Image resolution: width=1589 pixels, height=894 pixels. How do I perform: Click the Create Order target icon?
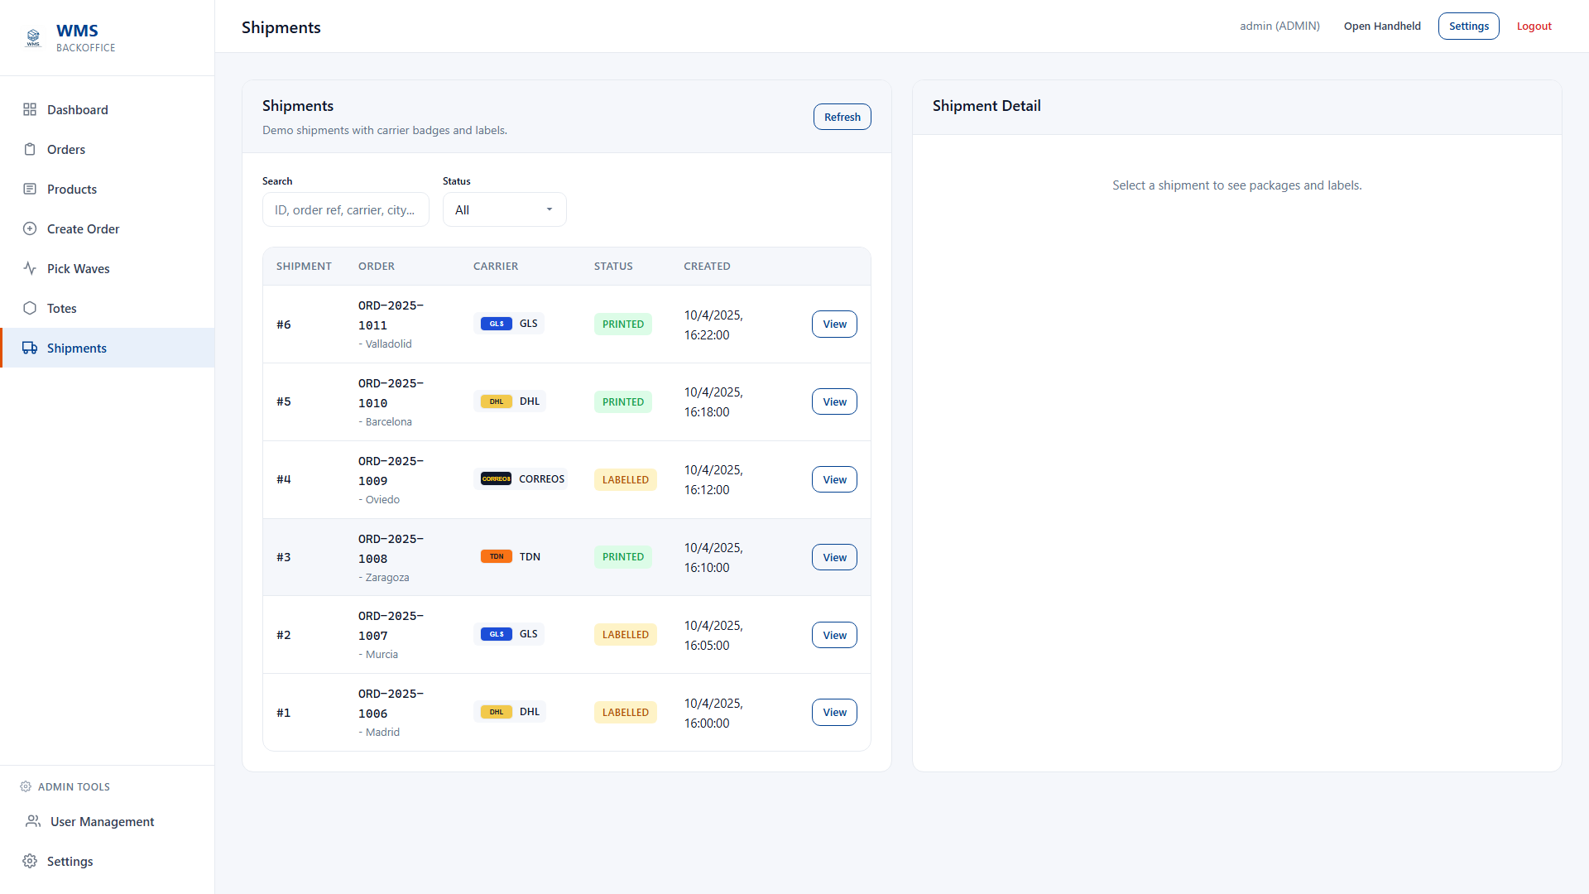pos(31,228)
